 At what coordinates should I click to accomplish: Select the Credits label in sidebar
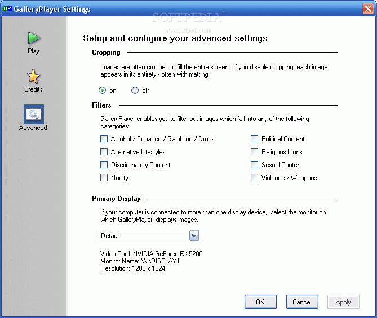[x=33, y=89]
